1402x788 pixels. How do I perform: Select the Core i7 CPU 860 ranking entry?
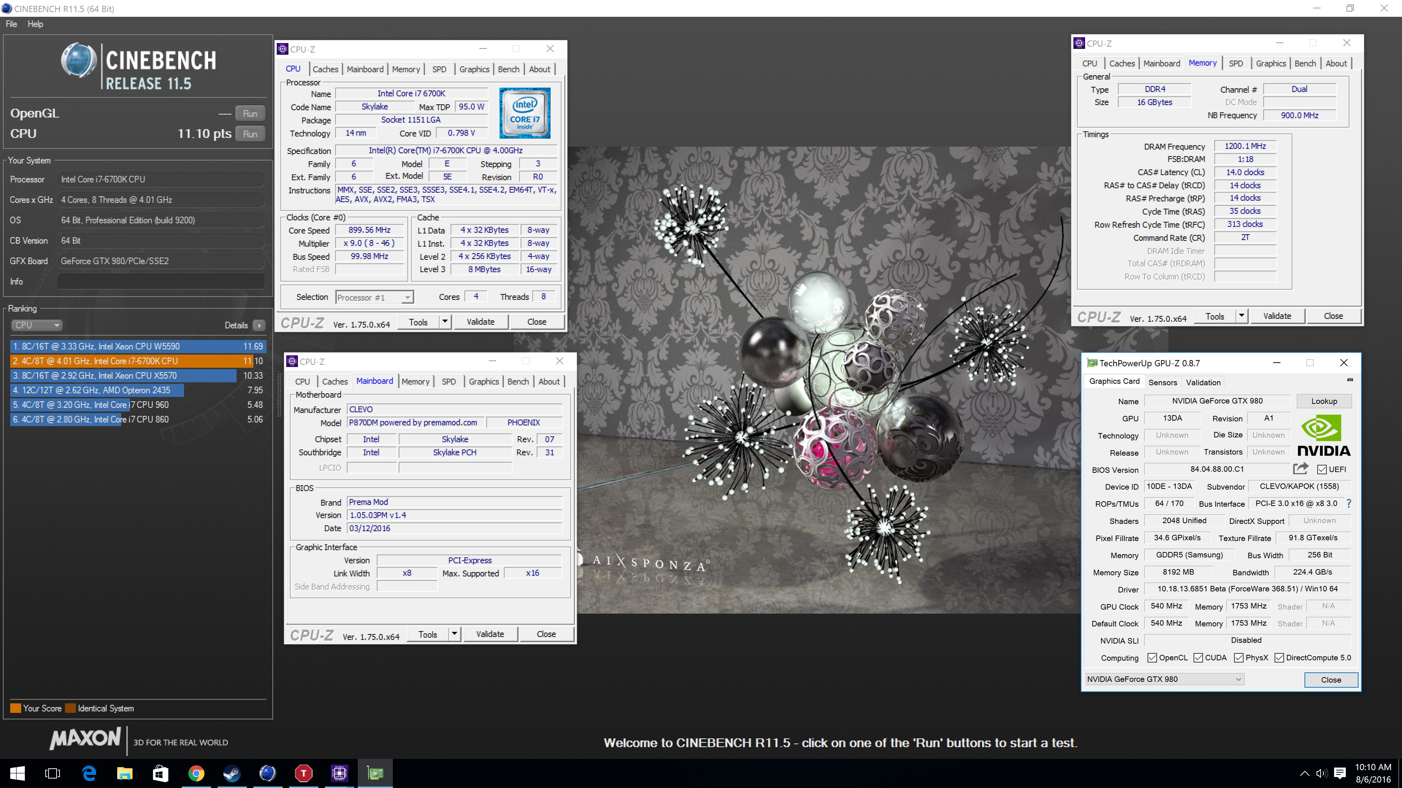tap(138, 420)
